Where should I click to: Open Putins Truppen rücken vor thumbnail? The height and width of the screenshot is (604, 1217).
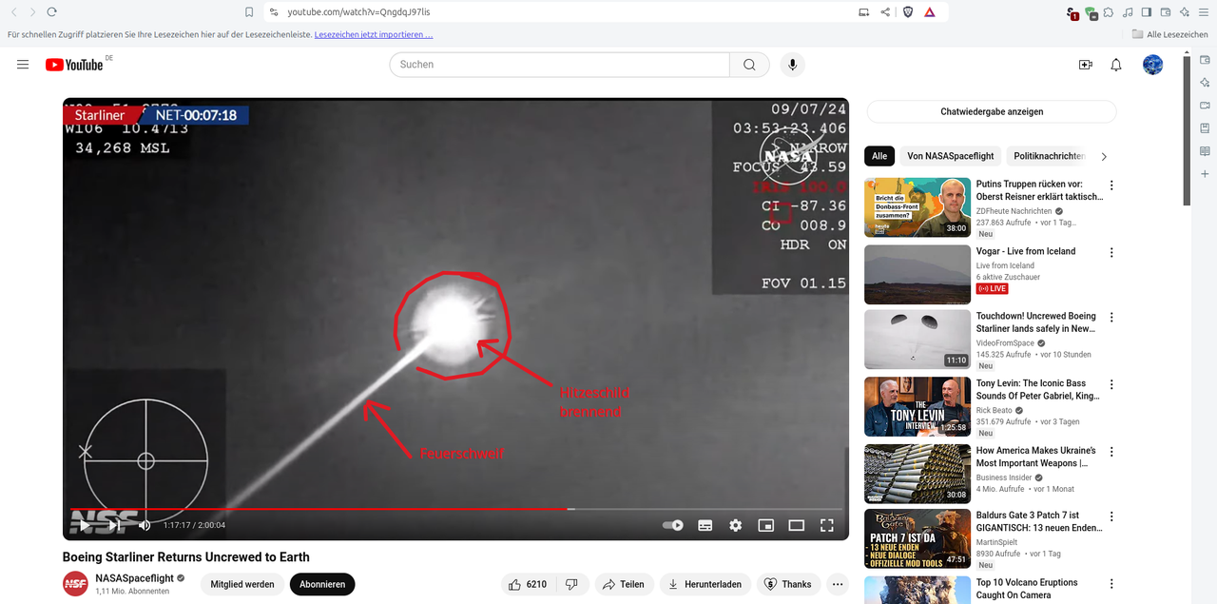[917, 207]
